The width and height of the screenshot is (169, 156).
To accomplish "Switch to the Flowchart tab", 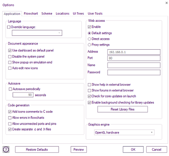I will point(31,13).
